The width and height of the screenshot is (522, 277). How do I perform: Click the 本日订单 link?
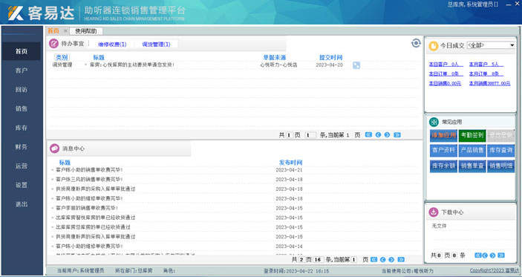point(446,74)
